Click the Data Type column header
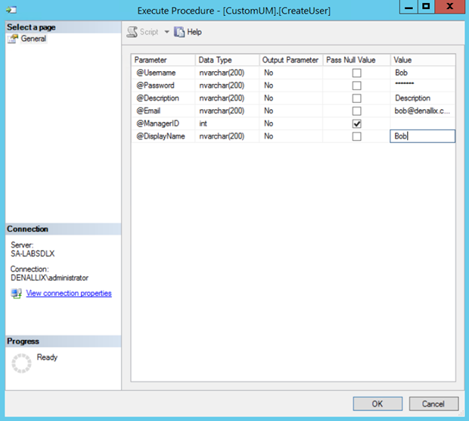Viewport: 469px width, 421px height. (227, 60)
